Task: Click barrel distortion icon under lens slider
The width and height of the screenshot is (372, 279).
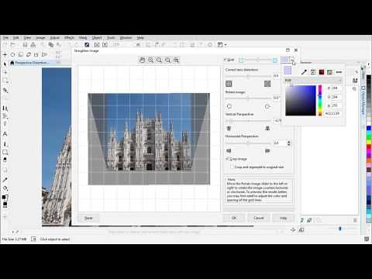Action: pos(267,84)
